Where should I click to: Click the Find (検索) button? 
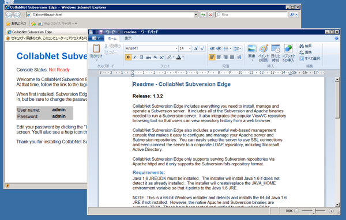[306, 46]
